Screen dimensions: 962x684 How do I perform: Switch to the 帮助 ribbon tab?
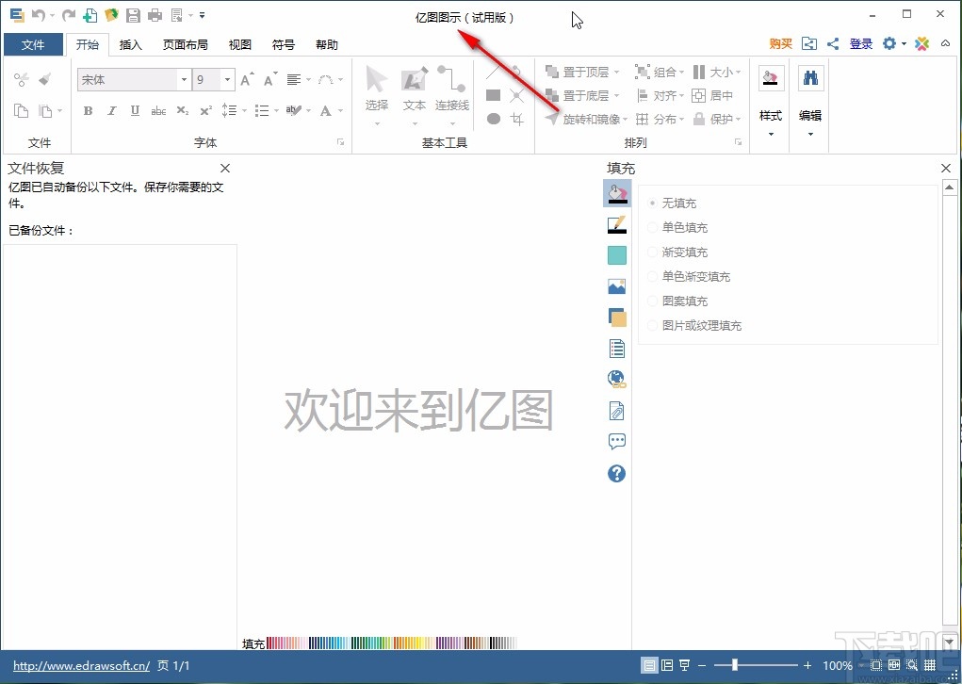326,45
